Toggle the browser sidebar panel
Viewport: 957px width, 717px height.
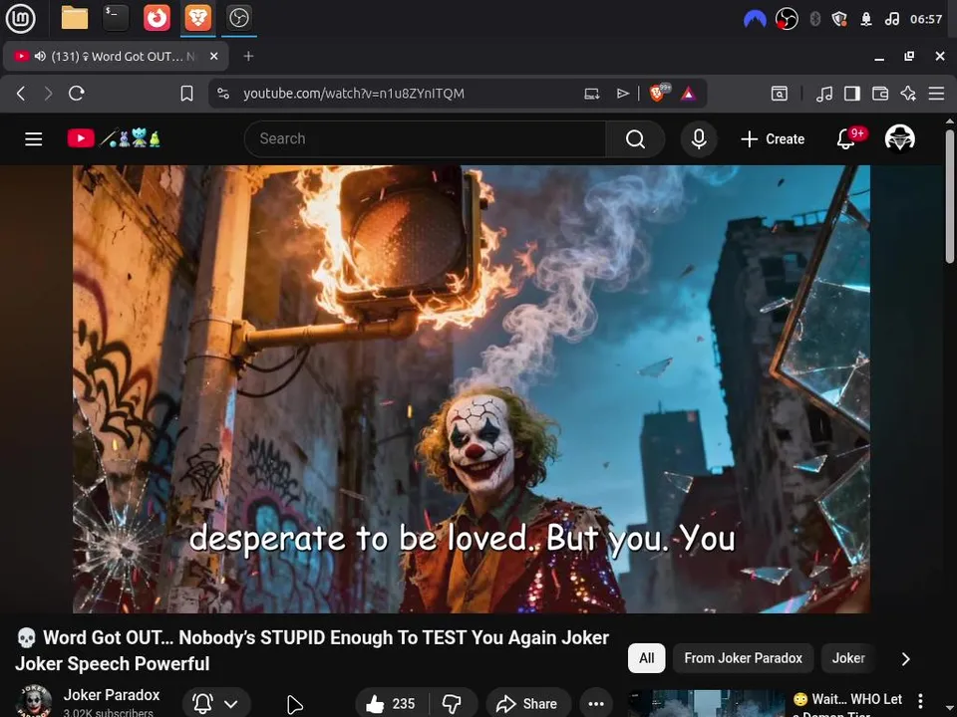852,94
